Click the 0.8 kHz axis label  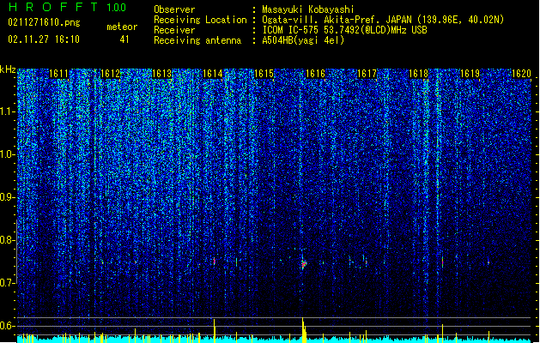pyautogui.click(x=8, y=240)
